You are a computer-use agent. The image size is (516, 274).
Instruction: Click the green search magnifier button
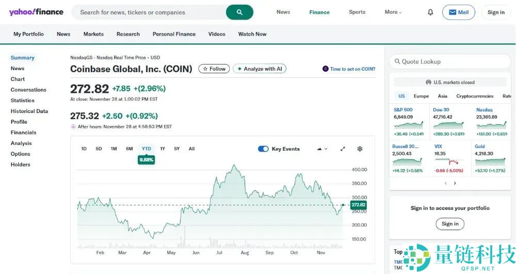point(239,12)
